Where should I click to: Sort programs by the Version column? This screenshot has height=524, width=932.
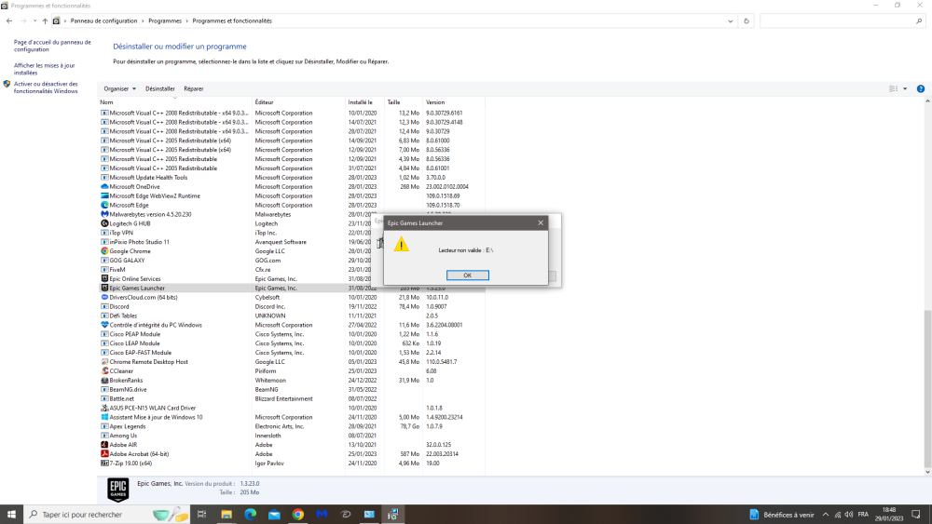454,102
